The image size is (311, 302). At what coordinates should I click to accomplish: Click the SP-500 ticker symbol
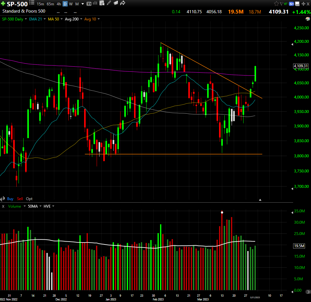click(x=17, y=4)
